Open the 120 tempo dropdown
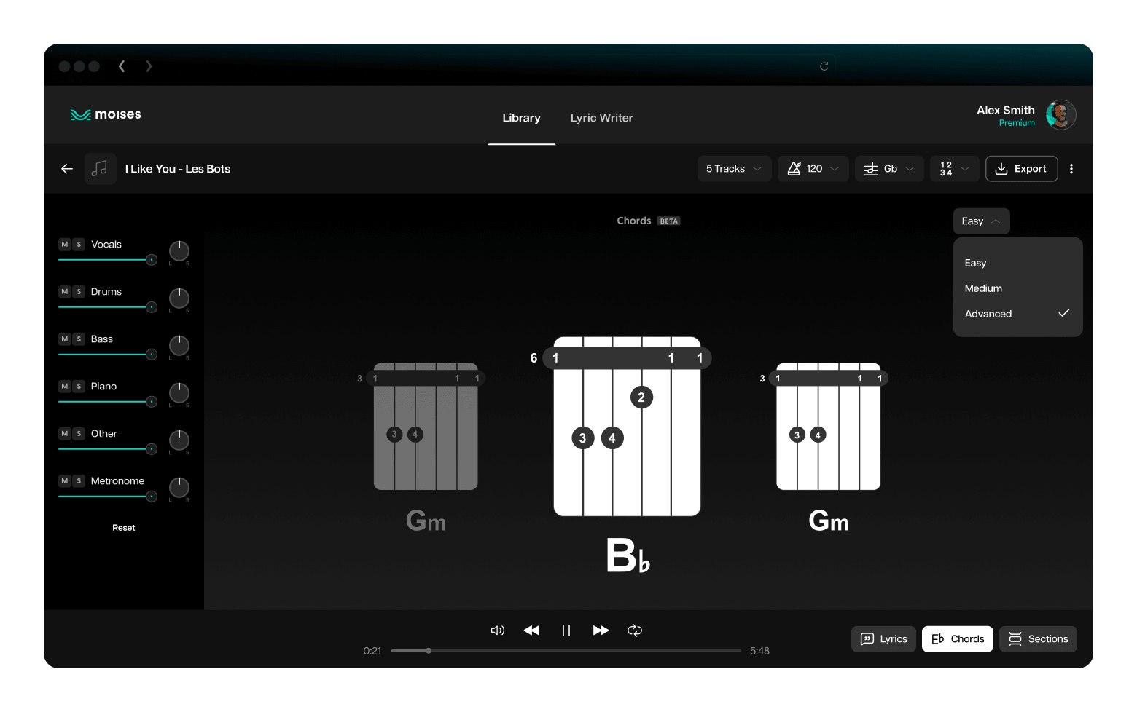The width and height of the screenshot is (1137, 712). point(813,169)
